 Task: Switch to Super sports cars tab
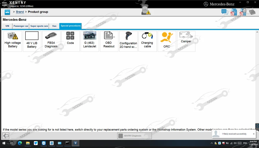click(39, 26)
